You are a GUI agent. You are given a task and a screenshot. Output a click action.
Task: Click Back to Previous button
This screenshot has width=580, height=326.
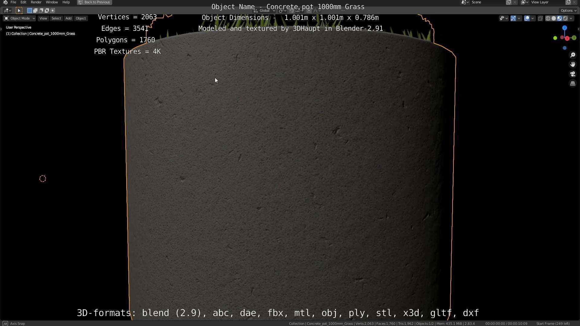point(94,2)
